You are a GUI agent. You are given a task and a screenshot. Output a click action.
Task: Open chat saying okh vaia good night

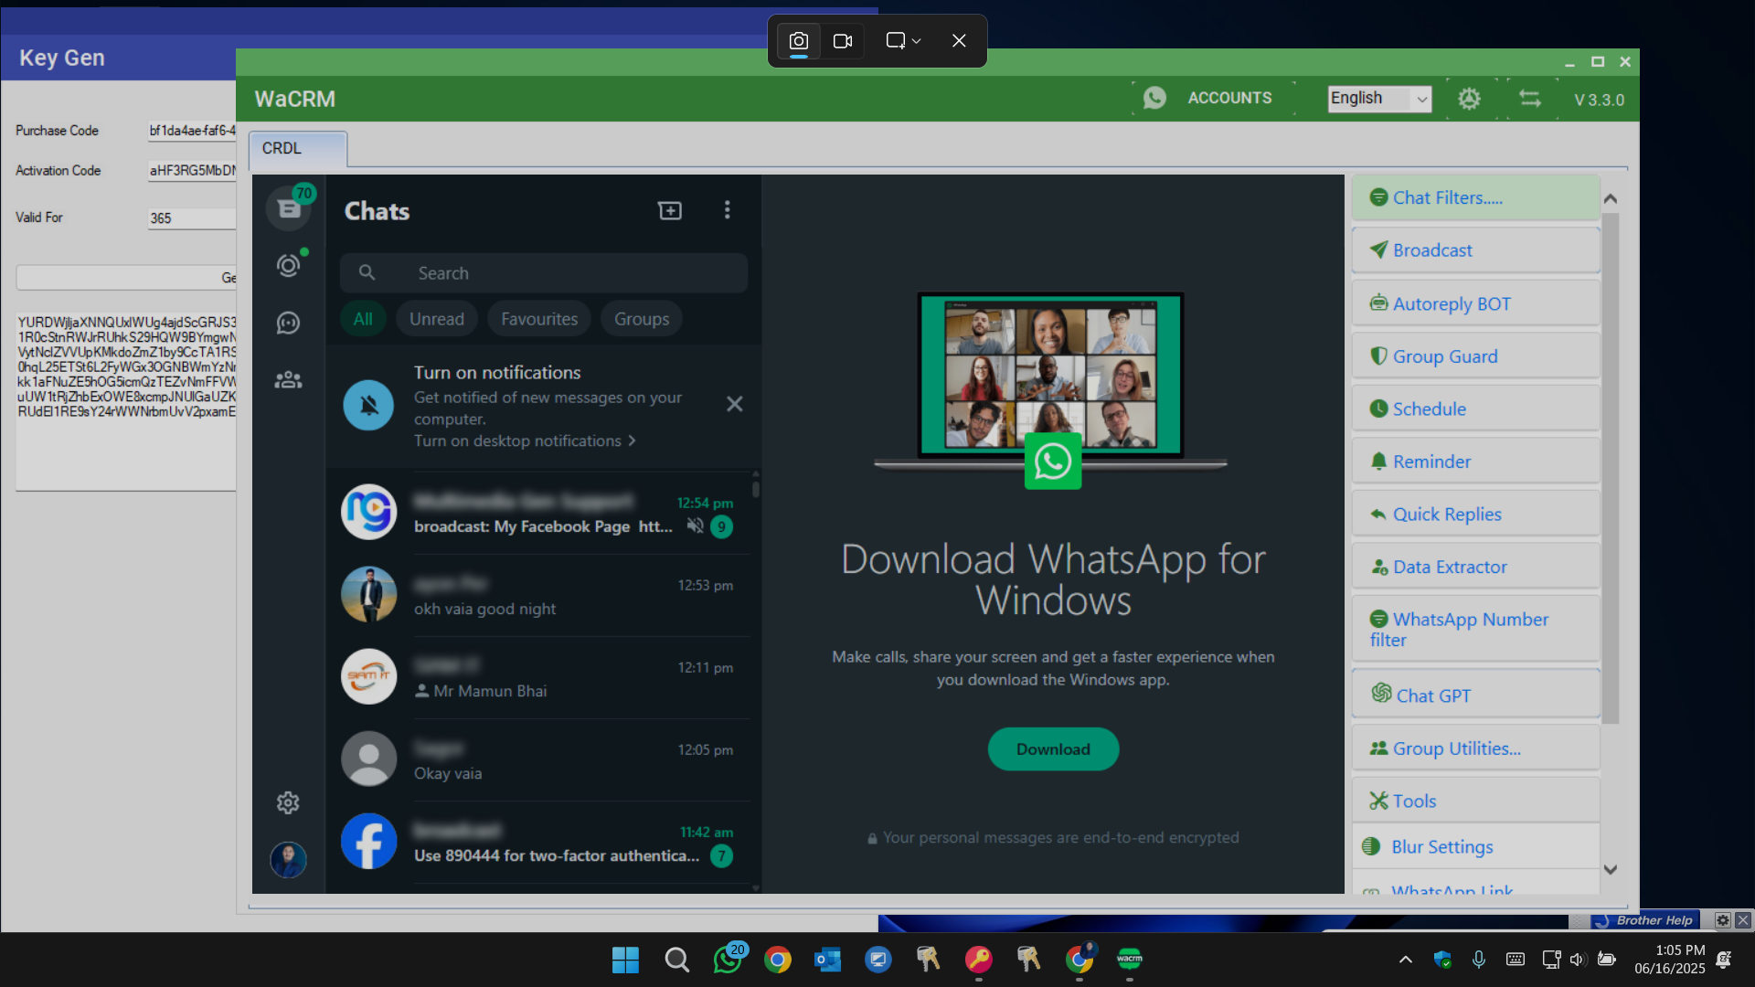[x=544, y=595]
